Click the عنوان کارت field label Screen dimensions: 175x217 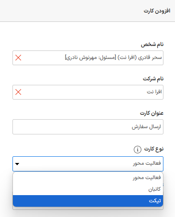(x=152, y=113)
